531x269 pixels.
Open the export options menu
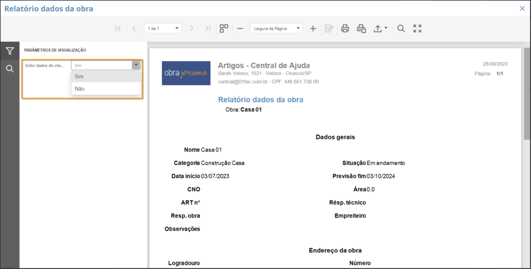(380, 29)
